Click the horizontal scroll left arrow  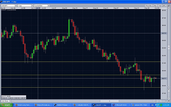[13, 101]
